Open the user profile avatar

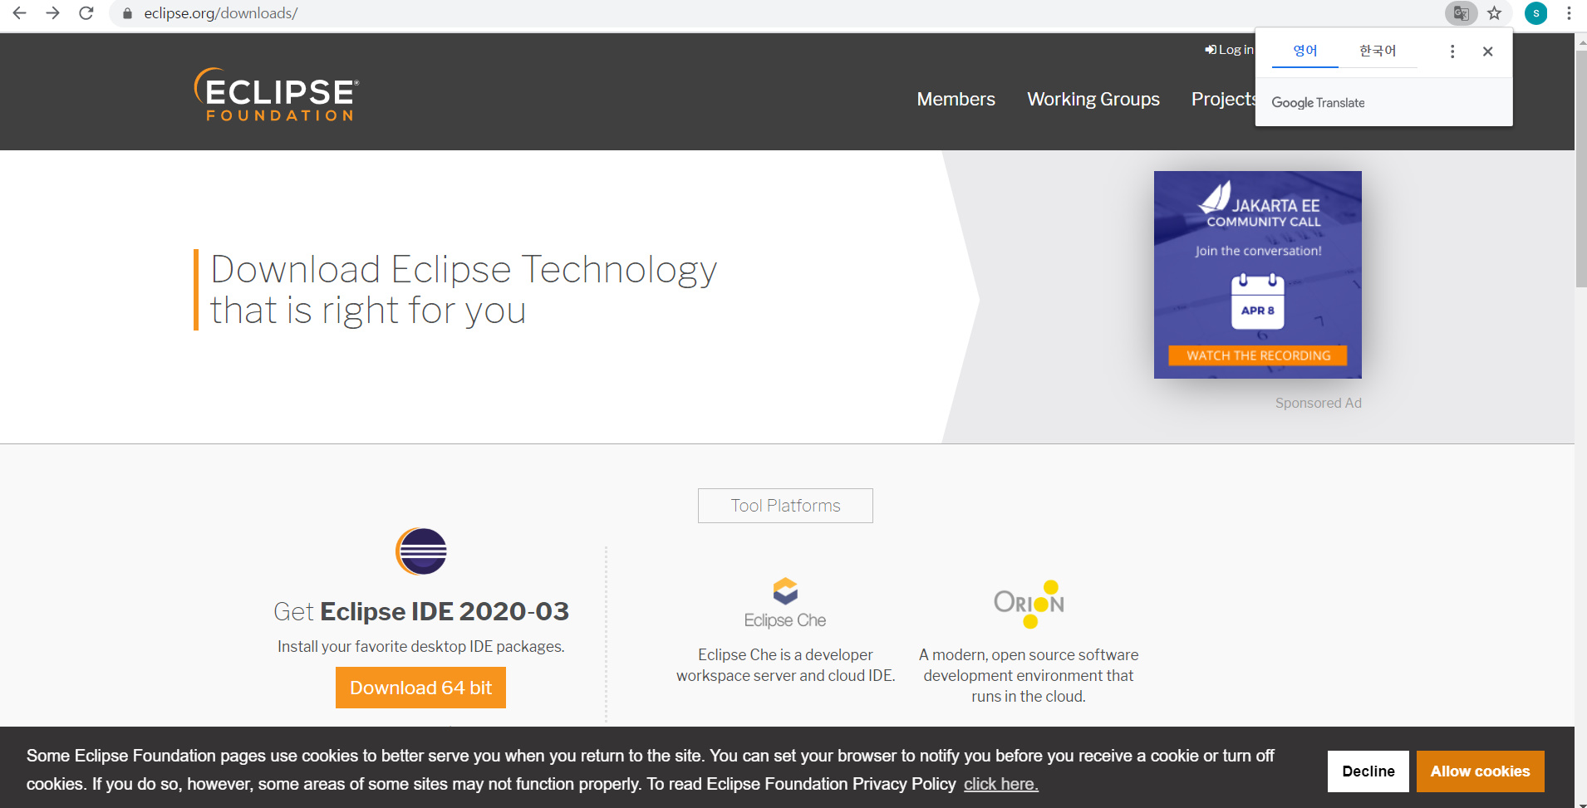[x=1535, y=13]
